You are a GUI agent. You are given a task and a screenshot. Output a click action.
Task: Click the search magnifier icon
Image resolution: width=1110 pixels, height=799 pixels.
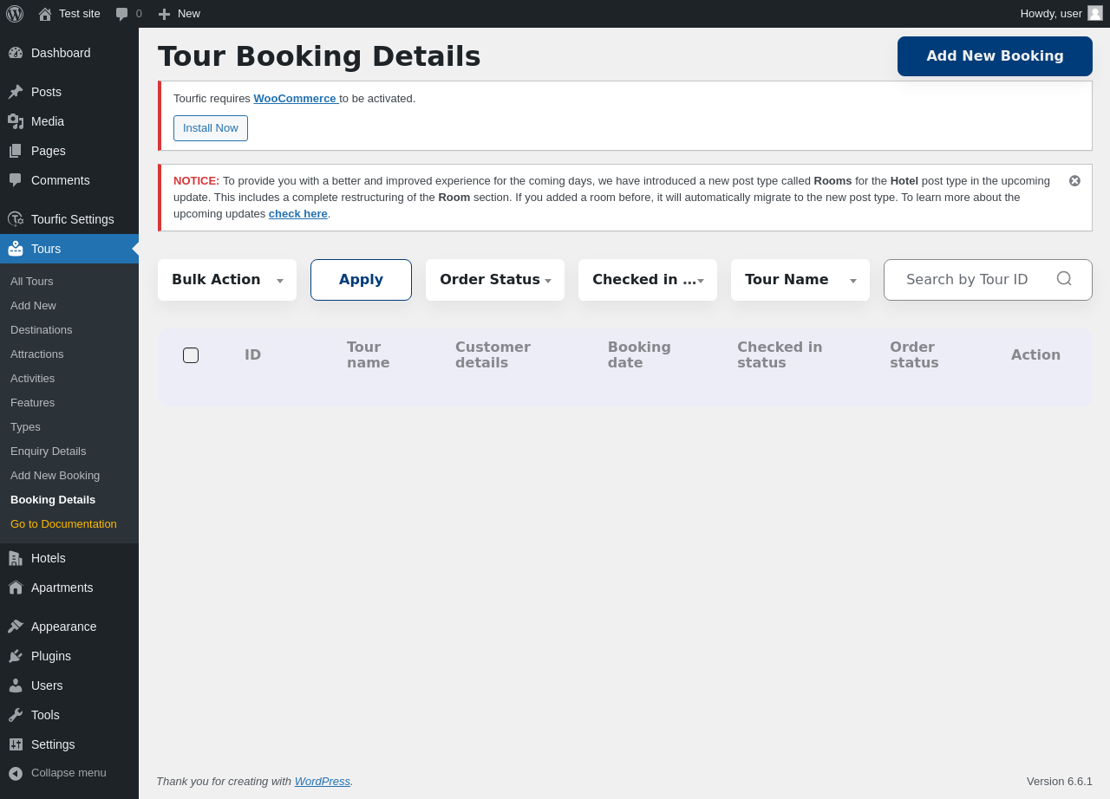point(1064,279)
